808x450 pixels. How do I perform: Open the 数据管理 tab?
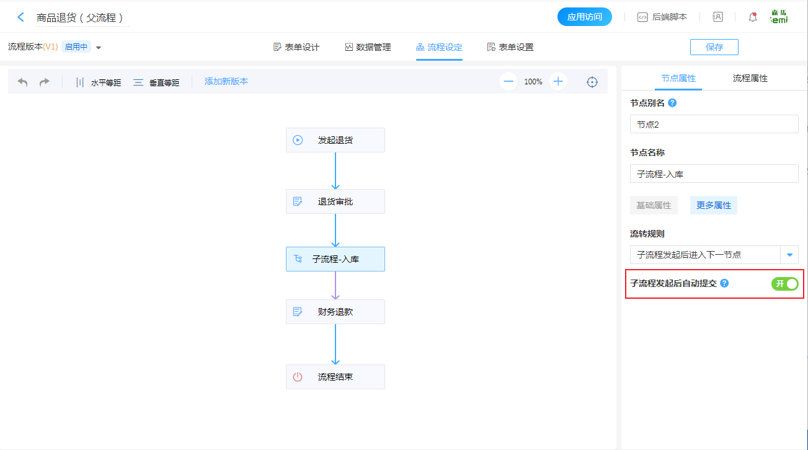pyautogui.click(x=368, y=47)
